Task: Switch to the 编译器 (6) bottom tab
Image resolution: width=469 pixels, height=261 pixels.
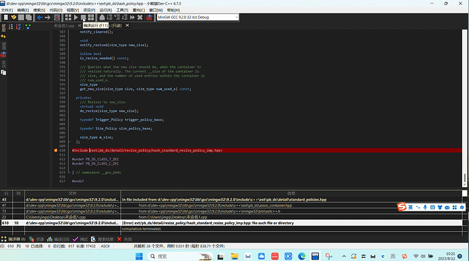Action: 14,239
